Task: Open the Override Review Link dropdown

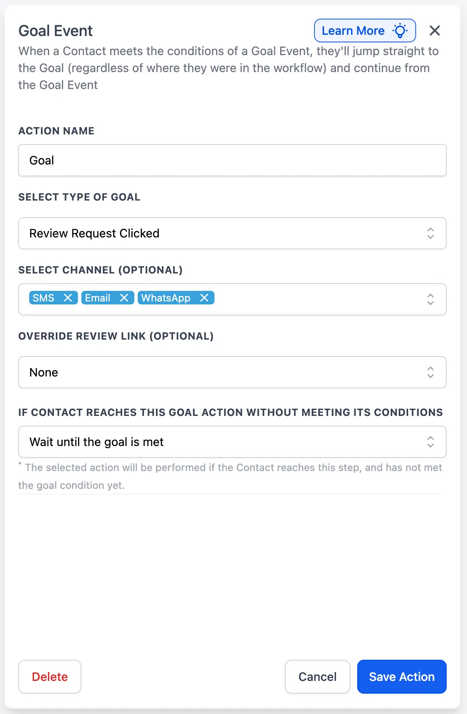Action: click(x=232, y=372)
